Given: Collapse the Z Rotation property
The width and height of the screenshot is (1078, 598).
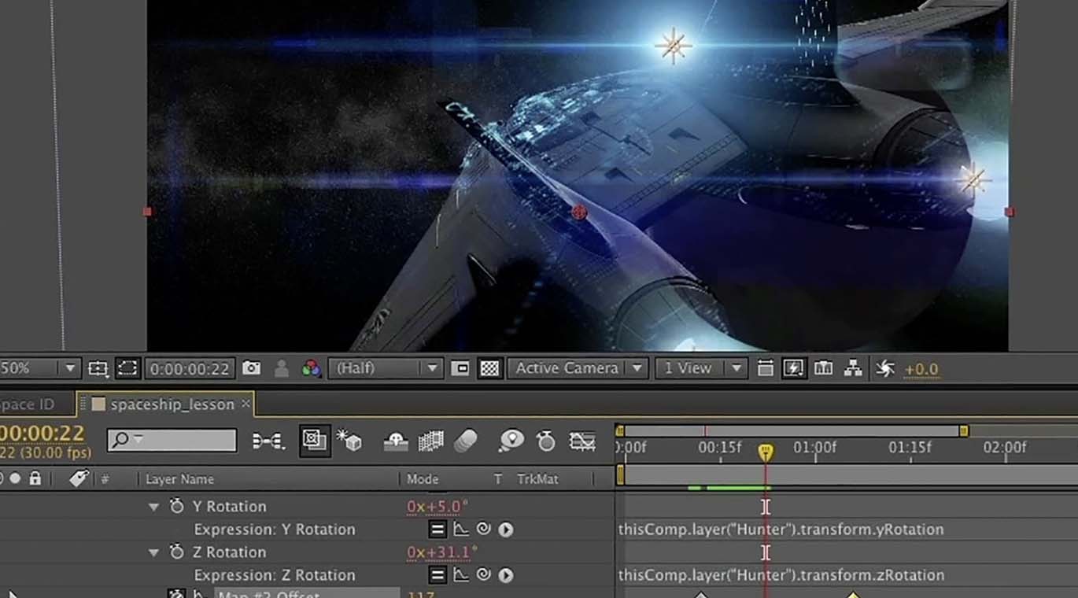Looking at the screenshot, I should click(154, 552).
